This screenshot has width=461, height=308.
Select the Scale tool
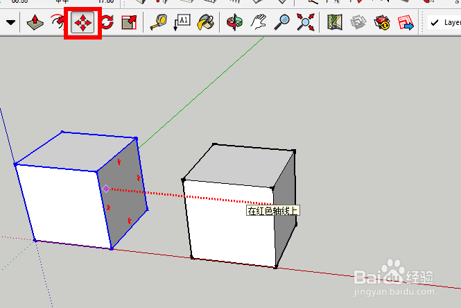[129, 22]
